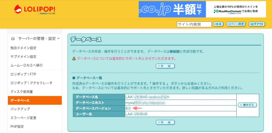Click the LOLIPOP! logo
The height and width of the screenshot is (133, 272).
[x=35, y=10]
